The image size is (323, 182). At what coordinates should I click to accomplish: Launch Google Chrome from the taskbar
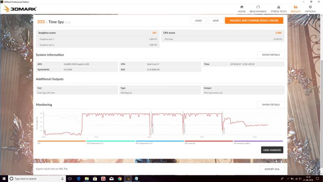(120, 179)
